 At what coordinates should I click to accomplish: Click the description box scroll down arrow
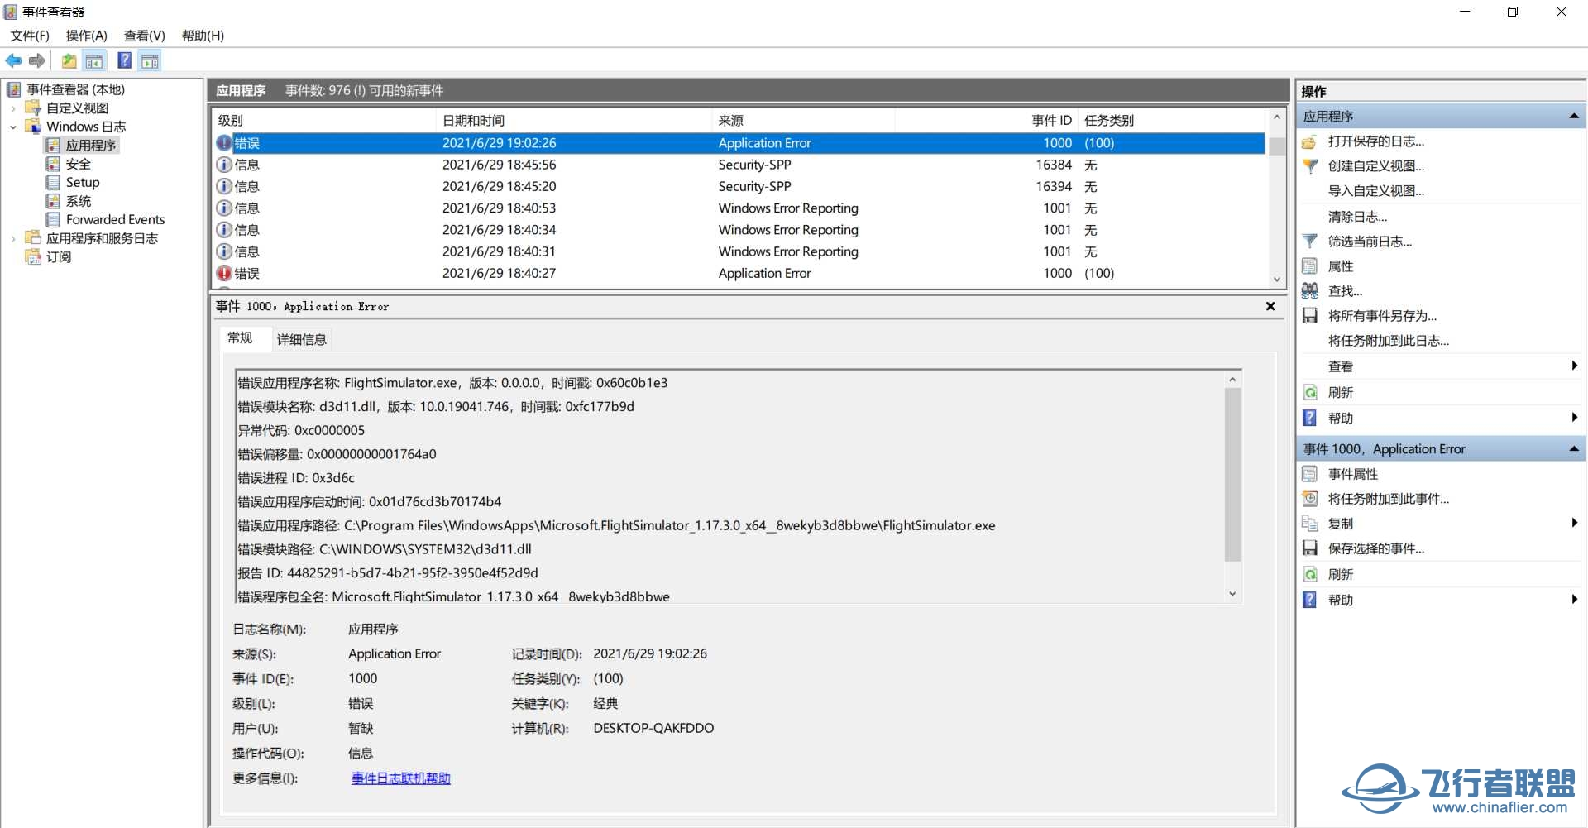[1232, 594]
